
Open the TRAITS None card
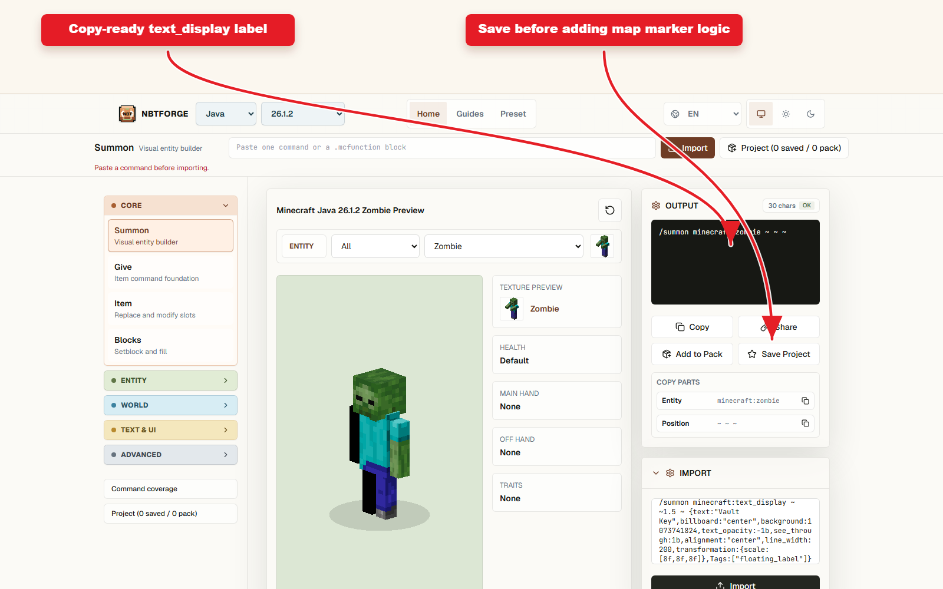(x=557, y=492)
